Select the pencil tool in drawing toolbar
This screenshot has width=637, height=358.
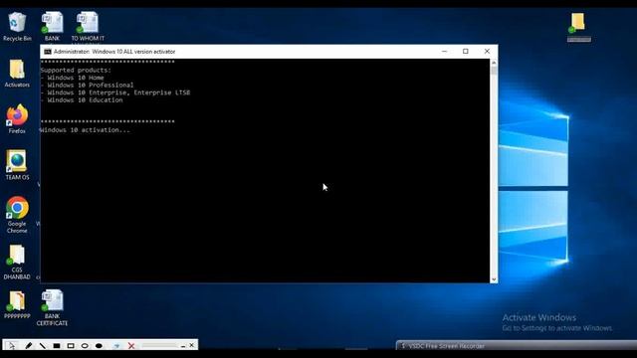pos(28,346)
